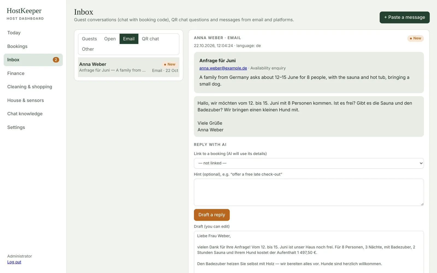Open Cleaning & shopping section
The image size is (437, 273).
pyautogui.click(x=29, y=87)
